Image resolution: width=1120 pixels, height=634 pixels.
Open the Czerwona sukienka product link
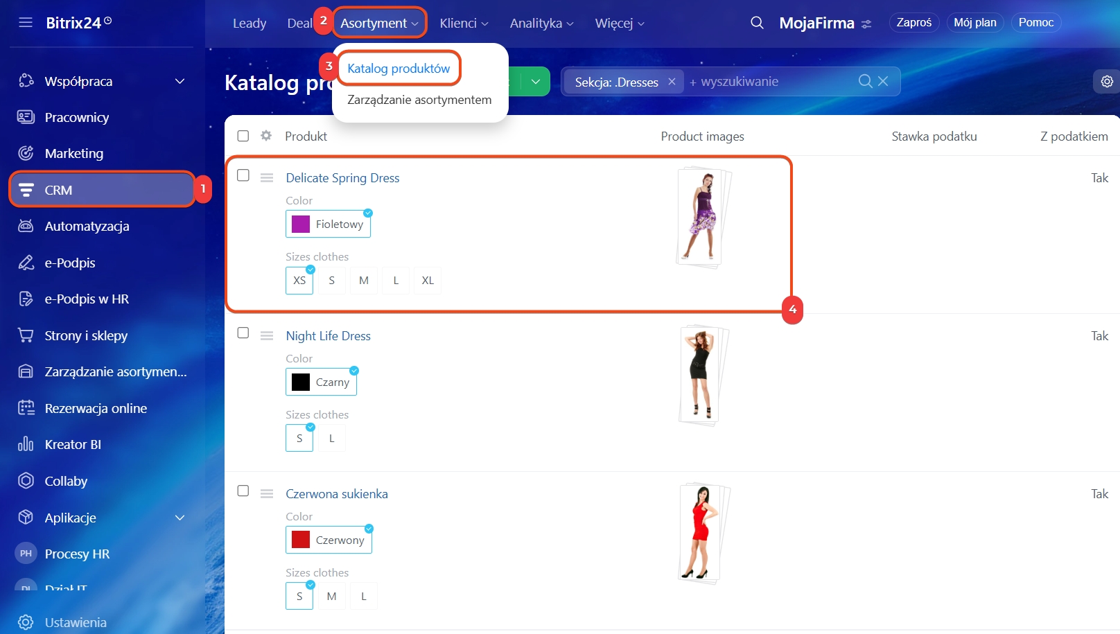click(337, 494)
